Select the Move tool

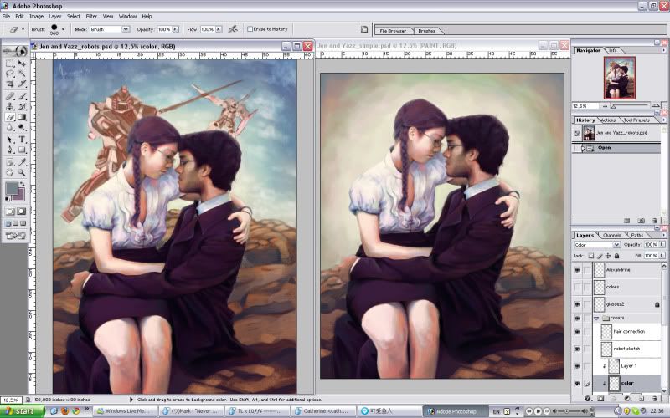[22, 64]
